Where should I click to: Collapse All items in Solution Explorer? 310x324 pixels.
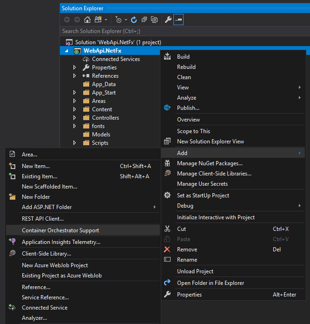coord(144,20)
